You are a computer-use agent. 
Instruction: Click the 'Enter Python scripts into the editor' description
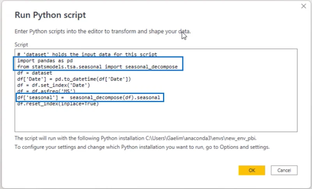point(103,31)
